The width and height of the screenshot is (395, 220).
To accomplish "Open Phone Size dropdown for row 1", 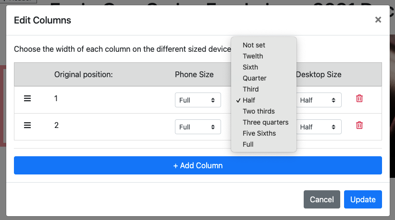I will tap(197, 100).
